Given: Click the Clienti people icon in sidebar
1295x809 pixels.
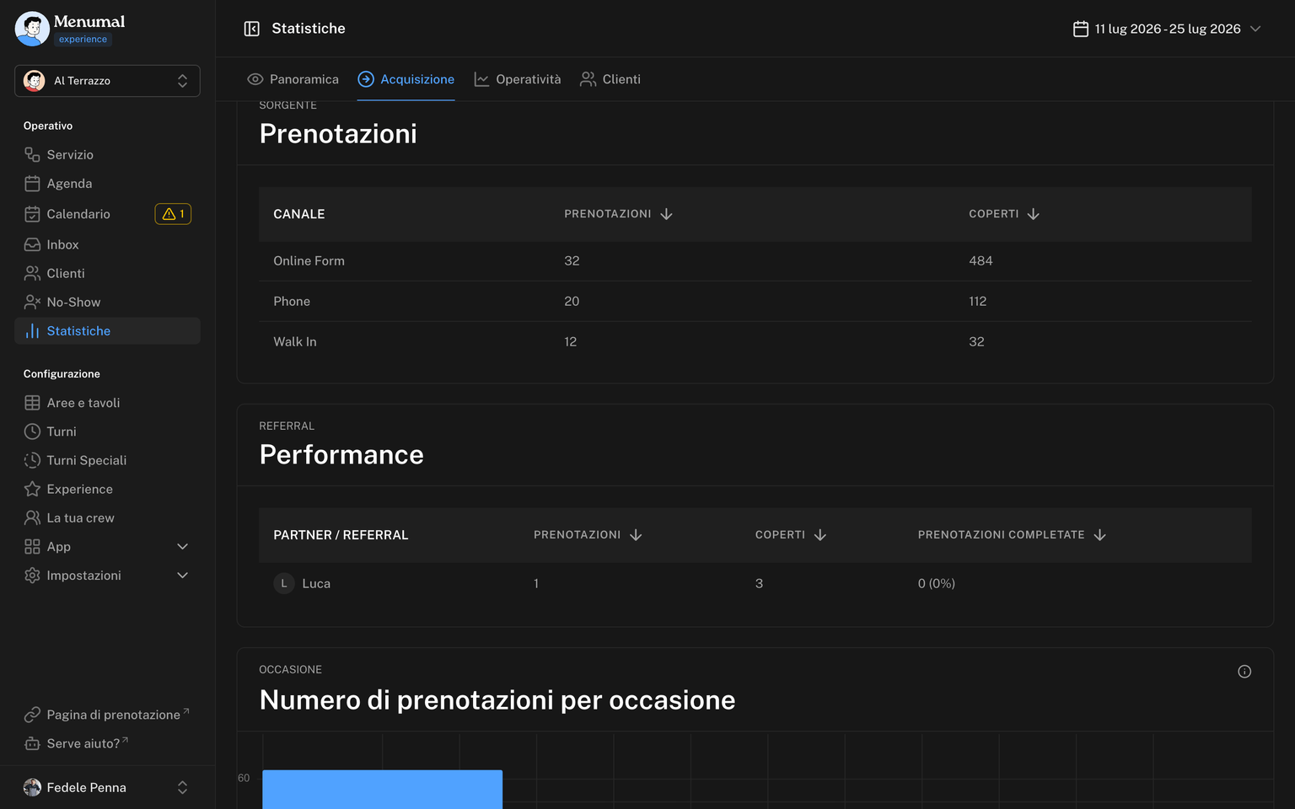Looking at the screenshot, I should click(x=32, y=273).
